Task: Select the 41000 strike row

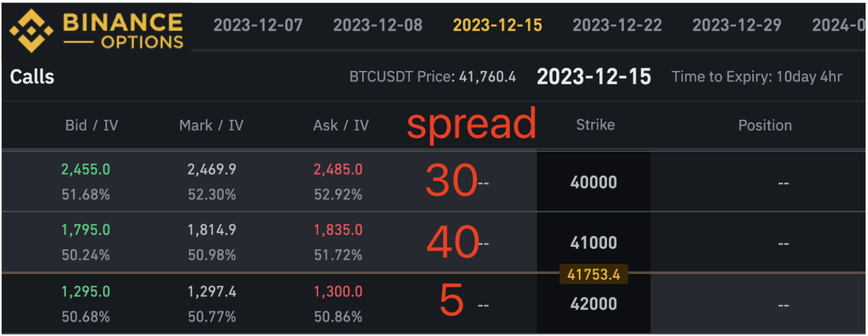Action: 594,243
